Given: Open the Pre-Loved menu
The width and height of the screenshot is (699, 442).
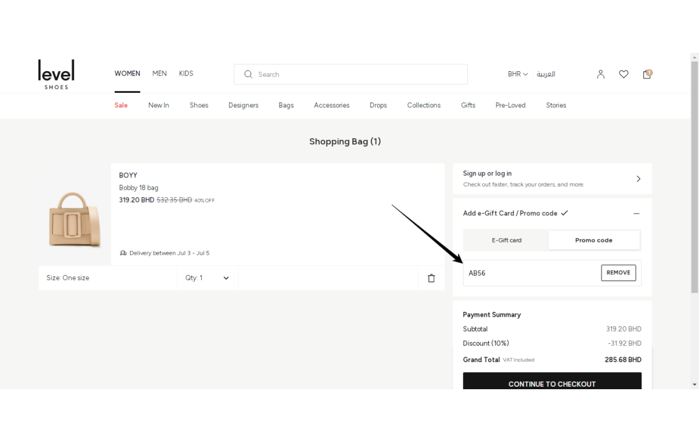Looking at the screenshot, I should tap(510, 106).
